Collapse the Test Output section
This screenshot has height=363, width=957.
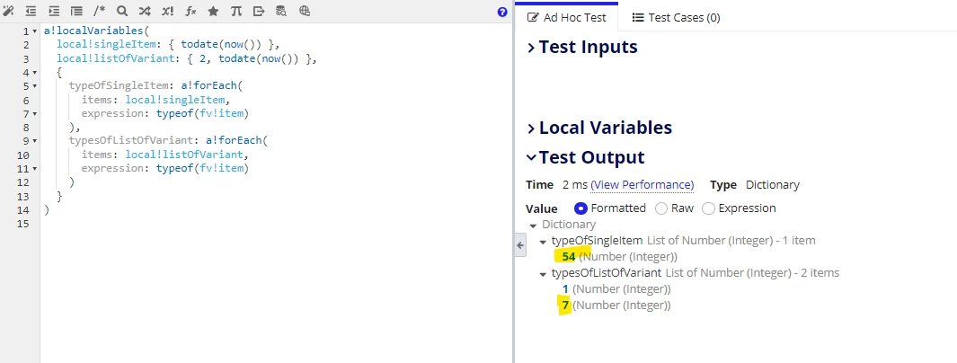click(586, 157)
